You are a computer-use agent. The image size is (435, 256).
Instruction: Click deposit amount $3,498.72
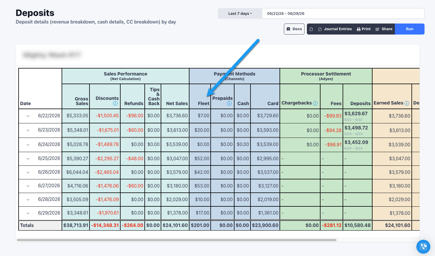click(356, 128)
